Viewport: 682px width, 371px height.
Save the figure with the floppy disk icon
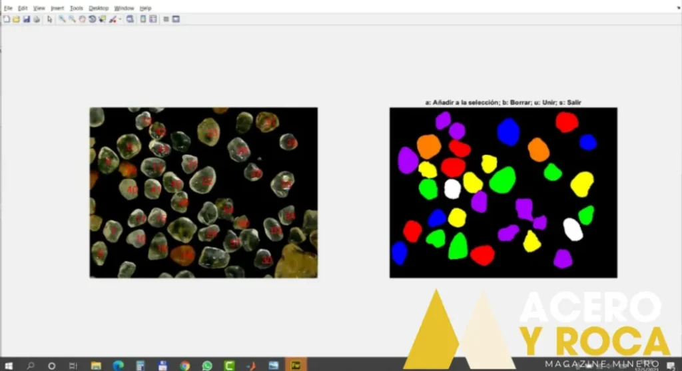click(x=27, y=19)
